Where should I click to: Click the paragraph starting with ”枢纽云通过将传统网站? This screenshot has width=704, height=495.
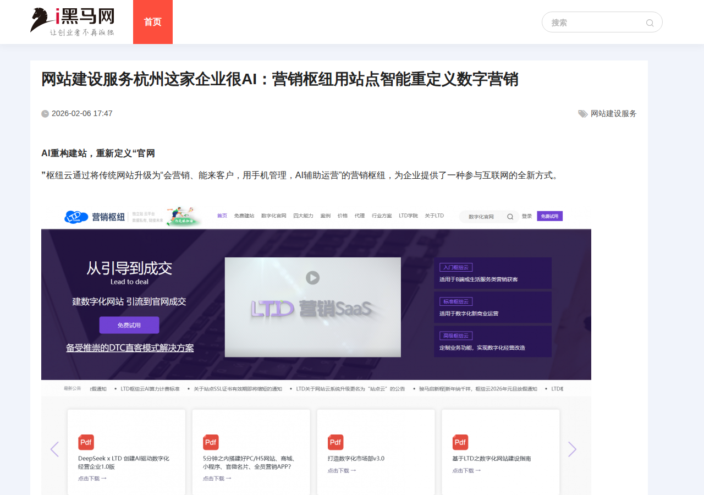[x=300, y=175]
